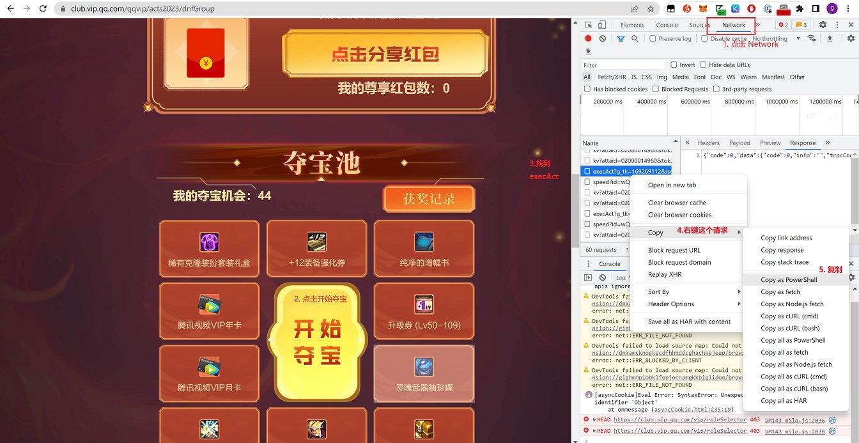The height and width of the screenshot is (443, 859).
Task: Clear the console with its circle-slash icon
Action: point(603,277)
